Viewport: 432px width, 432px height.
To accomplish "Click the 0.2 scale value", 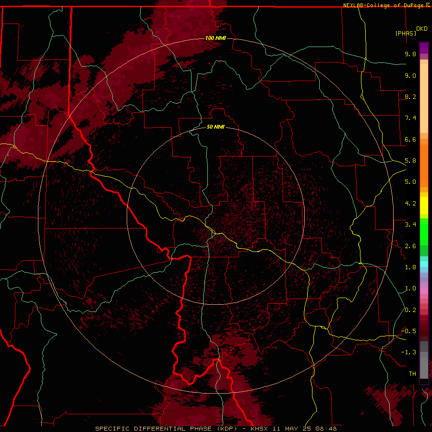I will tap(410, 310).
